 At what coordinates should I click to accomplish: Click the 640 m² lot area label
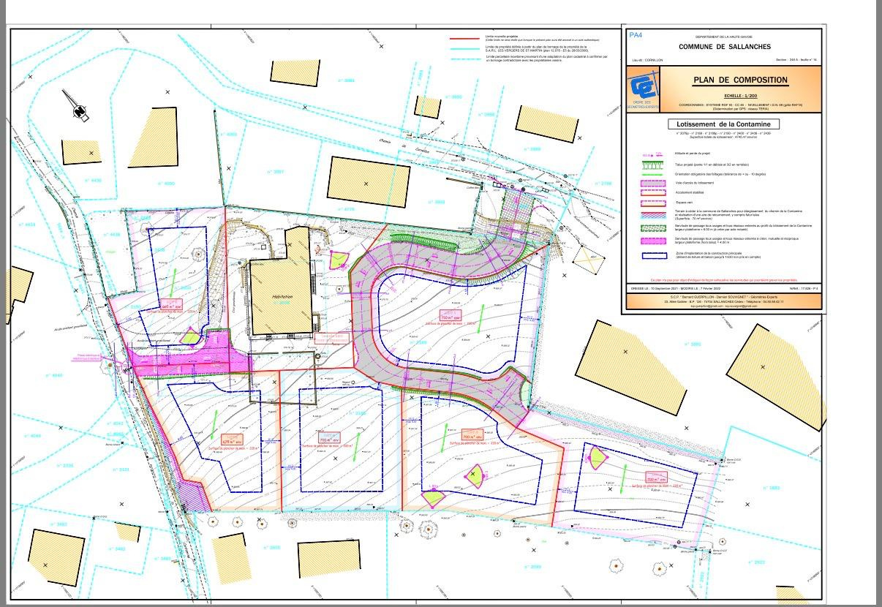[170, 306]
